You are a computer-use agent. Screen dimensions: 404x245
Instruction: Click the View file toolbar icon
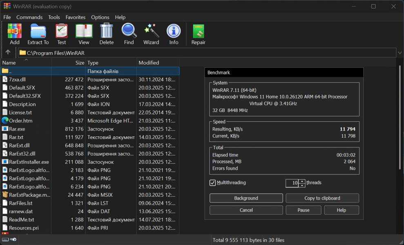tap(84, 31)
